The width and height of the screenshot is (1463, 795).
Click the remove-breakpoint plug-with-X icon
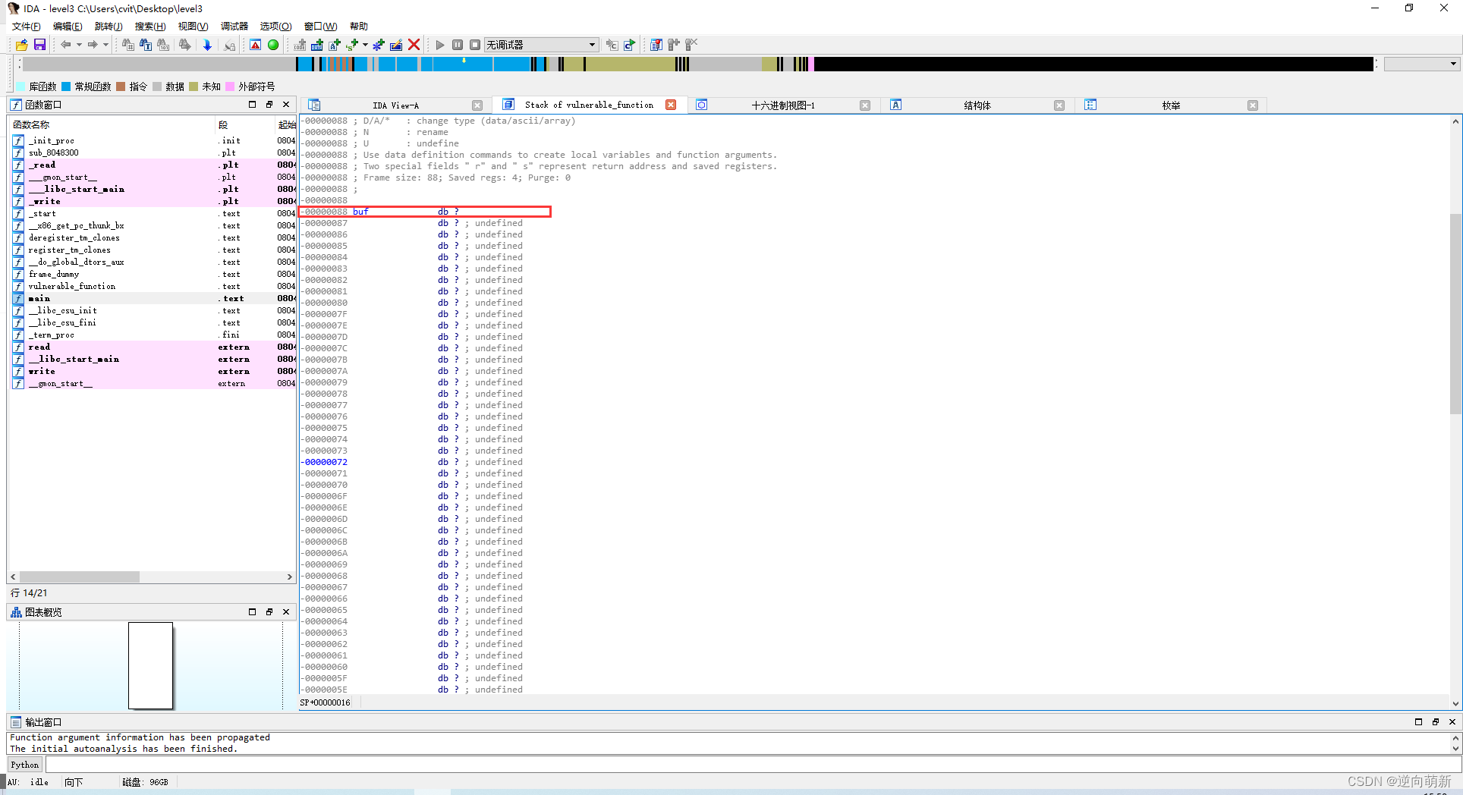691,45
